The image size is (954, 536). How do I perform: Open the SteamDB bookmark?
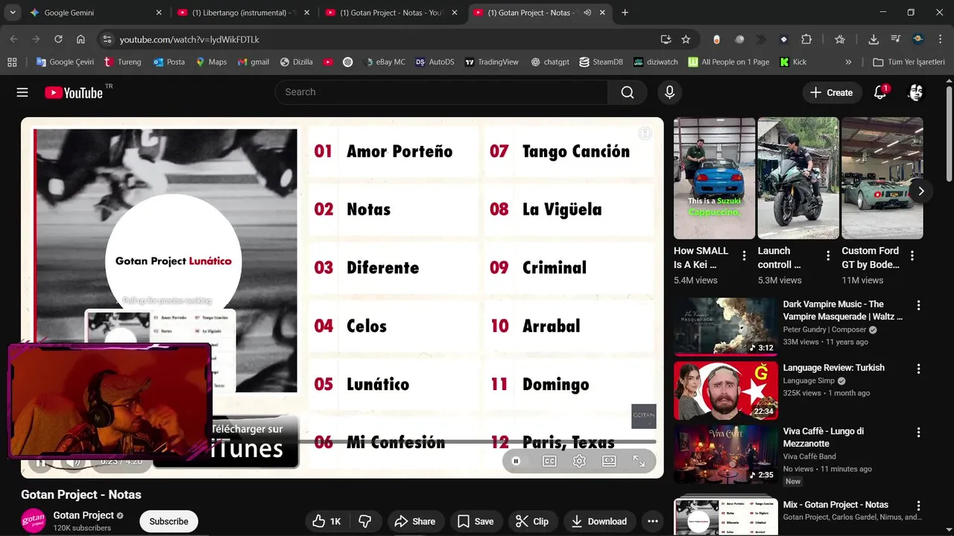(x=600, y=62)
